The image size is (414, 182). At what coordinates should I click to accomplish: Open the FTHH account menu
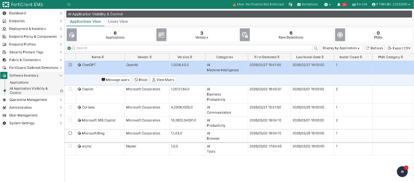click(391, 4)
